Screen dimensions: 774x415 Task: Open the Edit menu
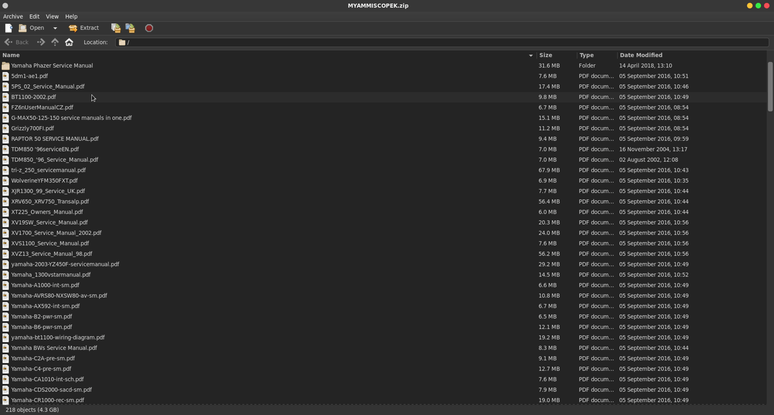[34, 16]
